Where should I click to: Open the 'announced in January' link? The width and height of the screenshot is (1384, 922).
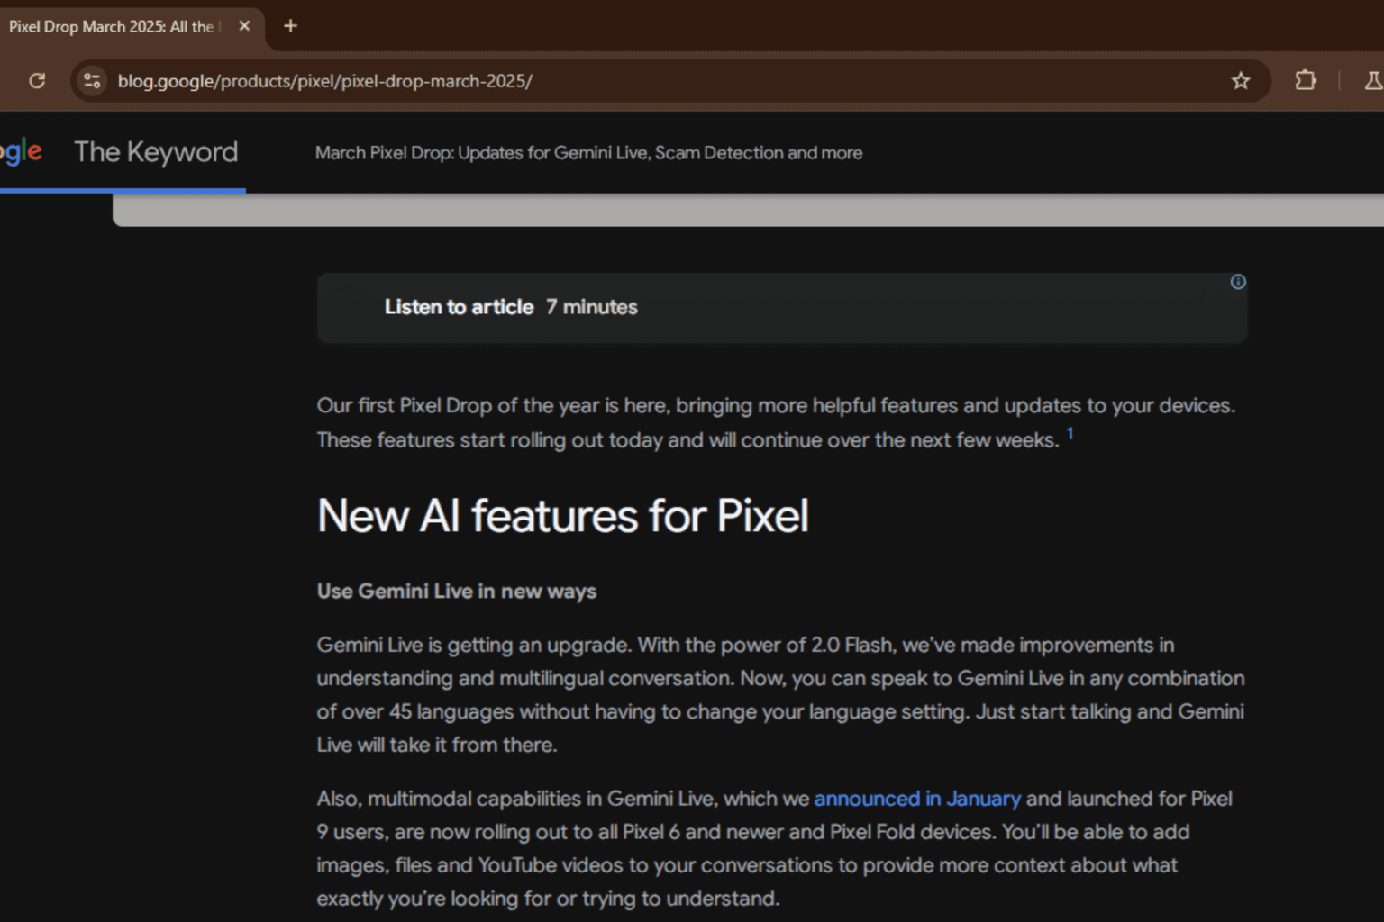[x=917, y=799]
